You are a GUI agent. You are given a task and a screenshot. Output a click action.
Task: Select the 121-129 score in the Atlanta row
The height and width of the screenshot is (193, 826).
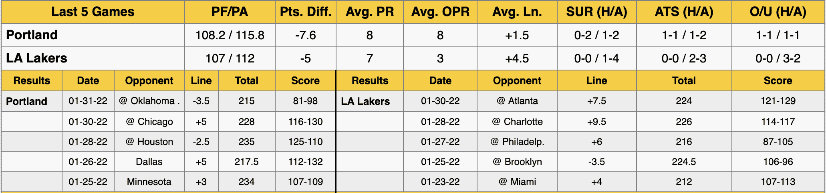coord(778,101)
